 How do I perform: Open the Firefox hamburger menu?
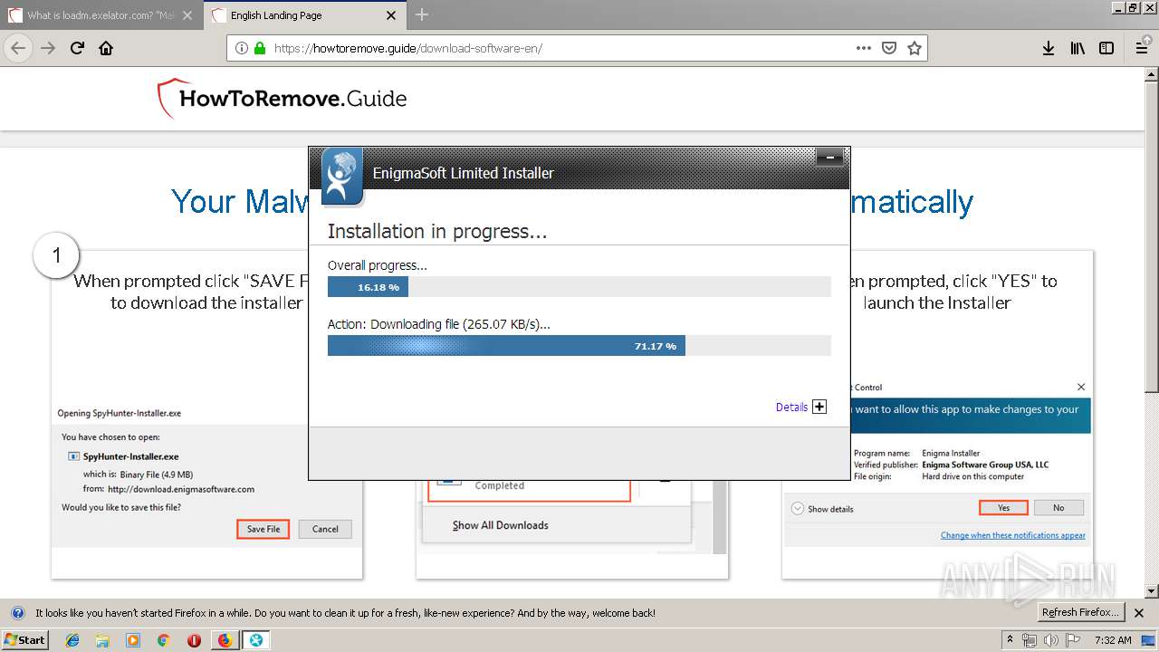coord(1142,48)
